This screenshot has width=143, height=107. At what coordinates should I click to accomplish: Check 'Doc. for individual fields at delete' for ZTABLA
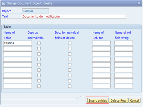[70, 43]
